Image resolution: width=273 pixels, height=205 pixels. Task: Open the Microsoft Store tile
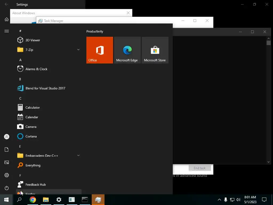[155, 50]
